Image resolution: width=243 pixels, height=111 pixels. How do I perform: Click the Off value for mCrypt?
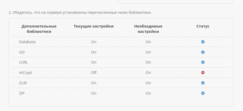(94, 73)
